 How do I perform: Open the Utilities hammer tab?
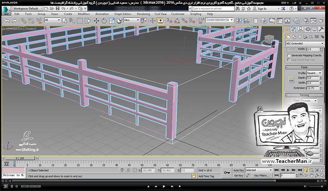321,29
